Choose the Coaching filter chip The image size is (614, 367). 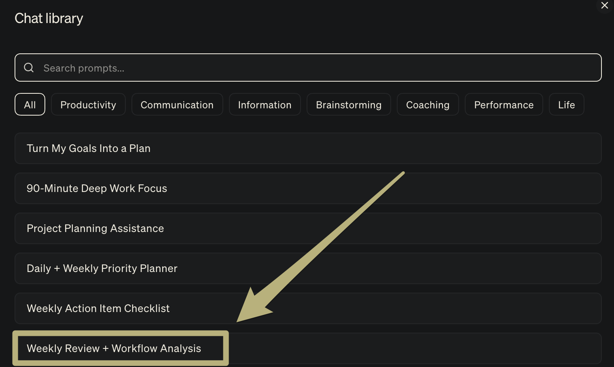click(428, 105)
